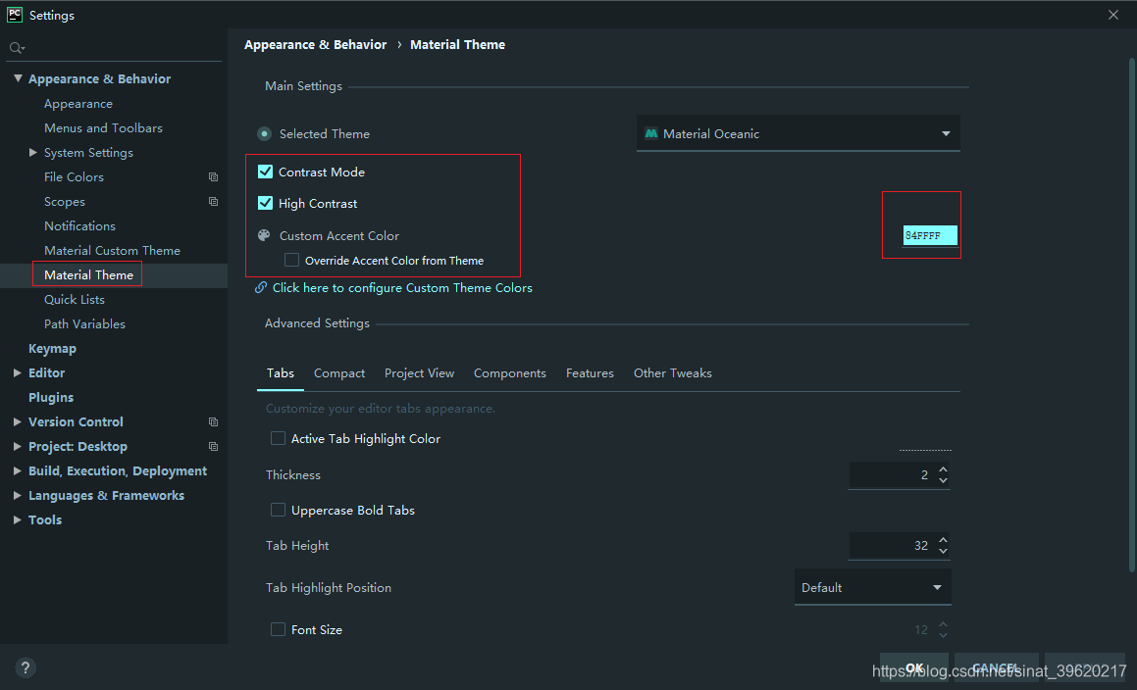Click the project-level icon beside Version Control
1137x690 pixels.
[x=213, y=421]
